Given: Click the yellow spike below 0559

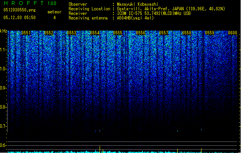Looking at the screenshot, I should 202,151.
